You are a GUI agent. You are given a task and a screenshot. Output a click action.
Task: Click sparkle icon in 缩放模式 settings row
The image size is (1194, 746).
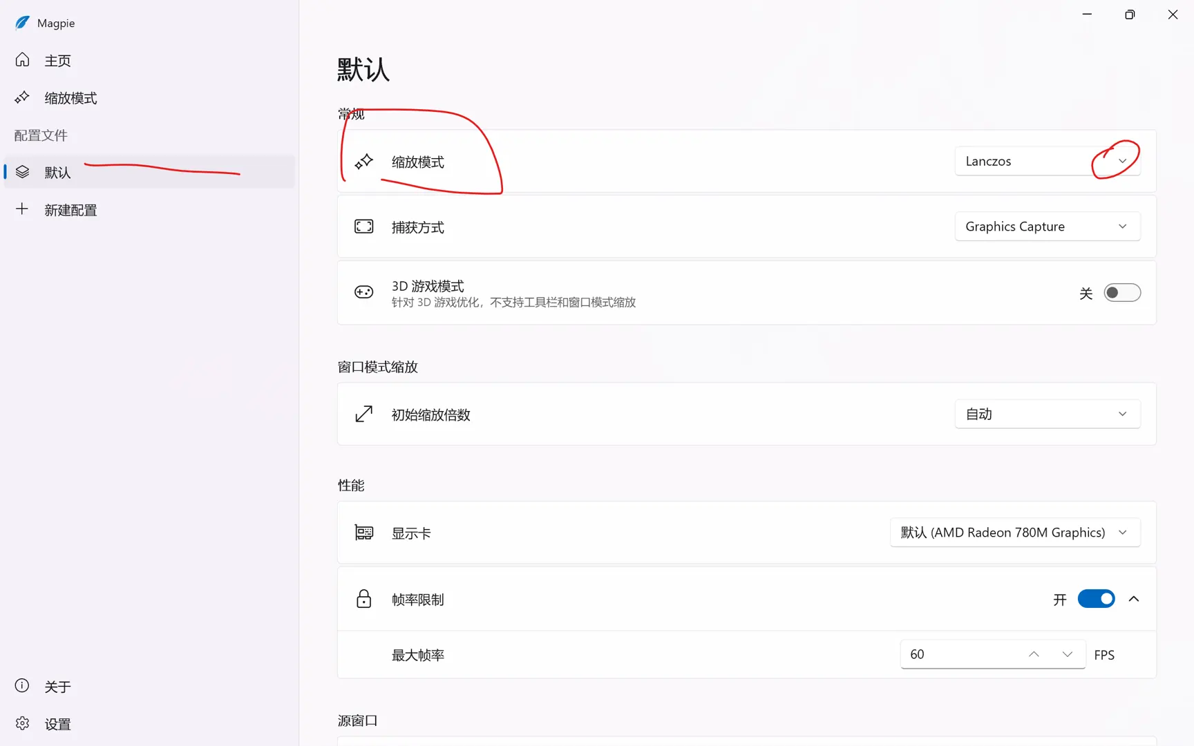point(364,162)
